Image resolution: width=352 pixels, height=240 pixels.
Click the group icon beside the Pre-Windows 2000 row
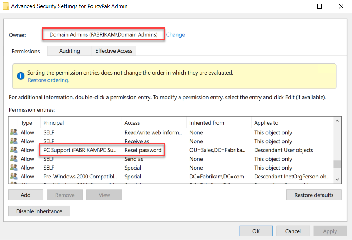[x=14, y=176]
